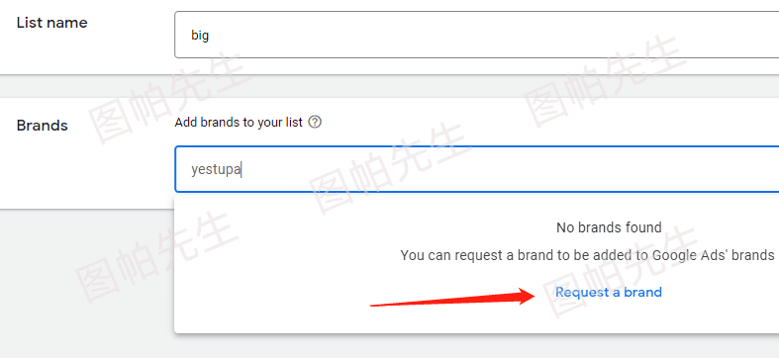Click the "Brands" section label

pyautogui.click(x=43, y=126)
